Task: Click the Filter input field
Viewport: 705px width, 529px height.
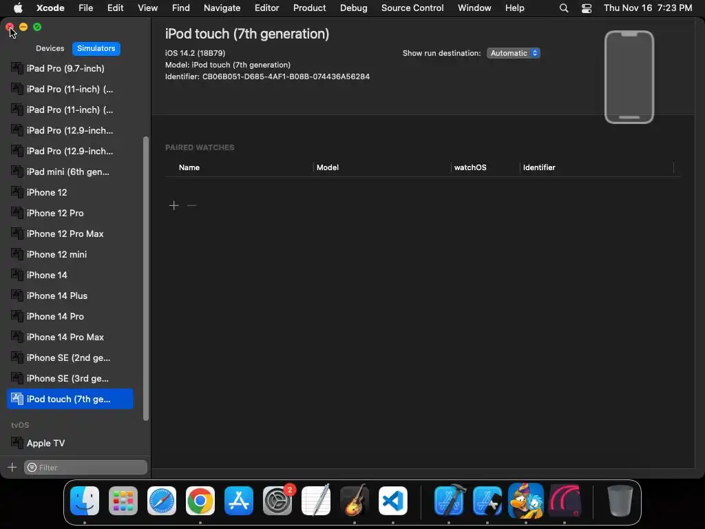Action: [x=85, y=468]
